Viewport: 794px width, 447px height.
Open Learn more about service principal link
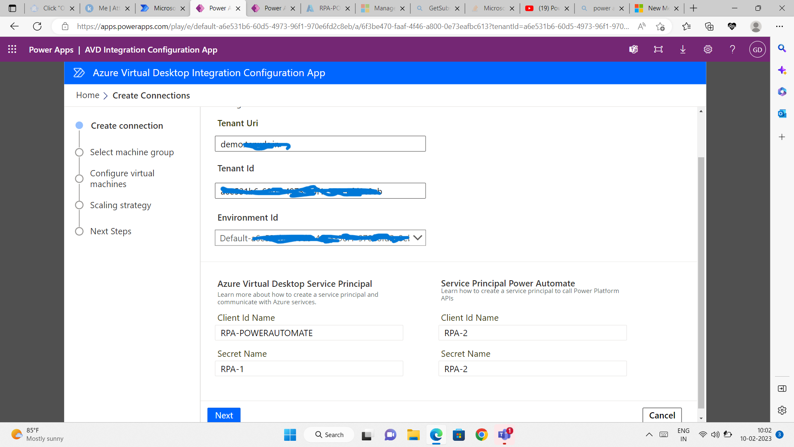coord(298,298)
